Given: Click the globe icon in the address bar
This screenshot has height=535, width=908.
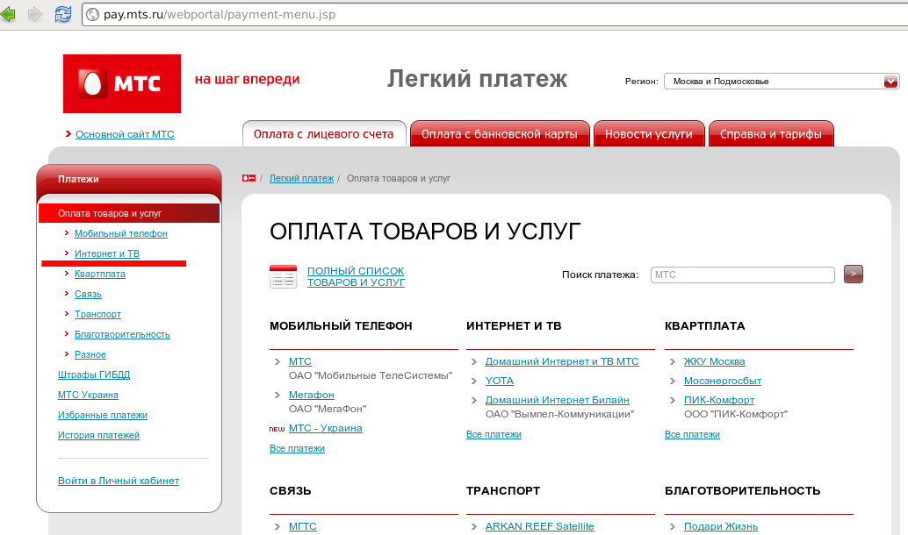Looking at the screenshot, I should [x=93, y=14].
